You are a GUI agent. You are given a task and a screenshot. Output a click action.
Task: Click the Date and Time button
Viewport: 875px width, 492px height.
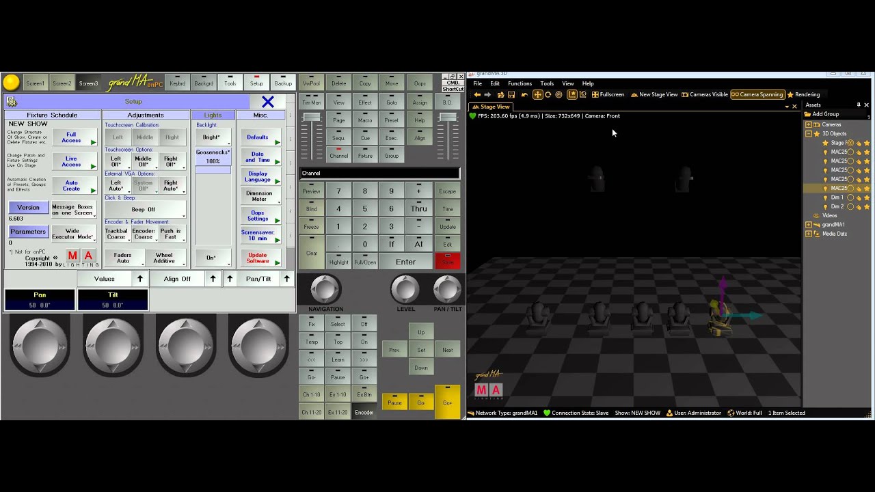(x=260, y=157)
